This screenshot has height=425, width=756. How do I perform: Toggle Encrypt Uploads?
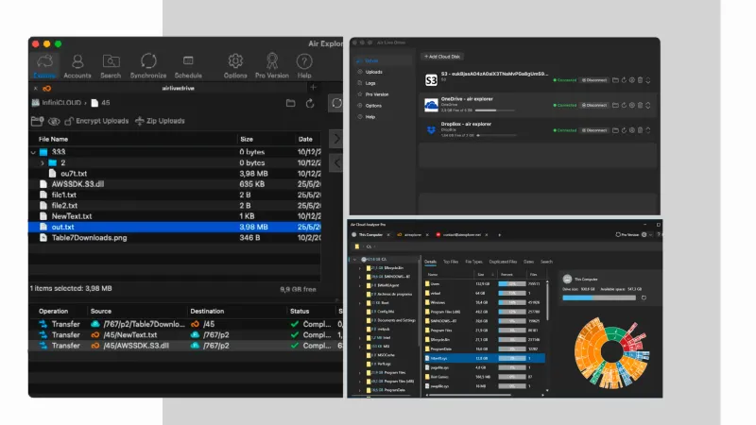[x=96, y=121]
